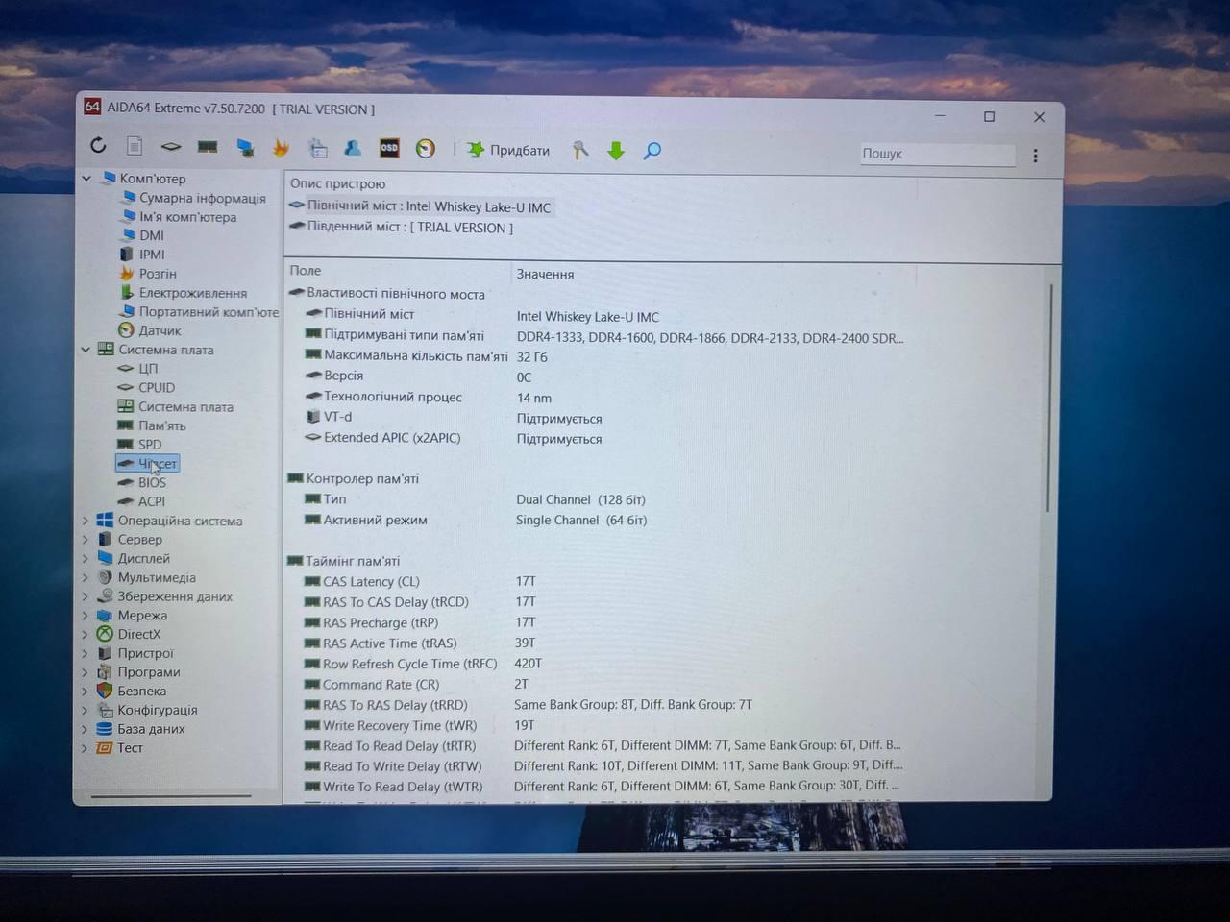
Task: Select Ім'я комп'ютера tree item
Action: tap(187, 217)
